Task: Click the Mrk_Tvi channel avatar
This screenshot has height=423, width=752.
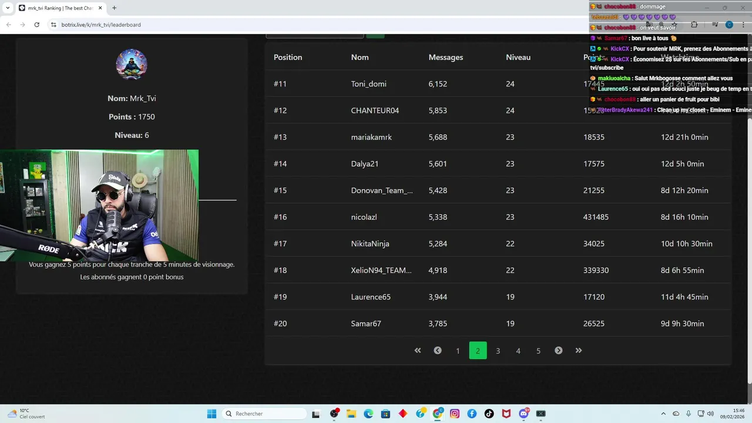Action: click(132, 64)
